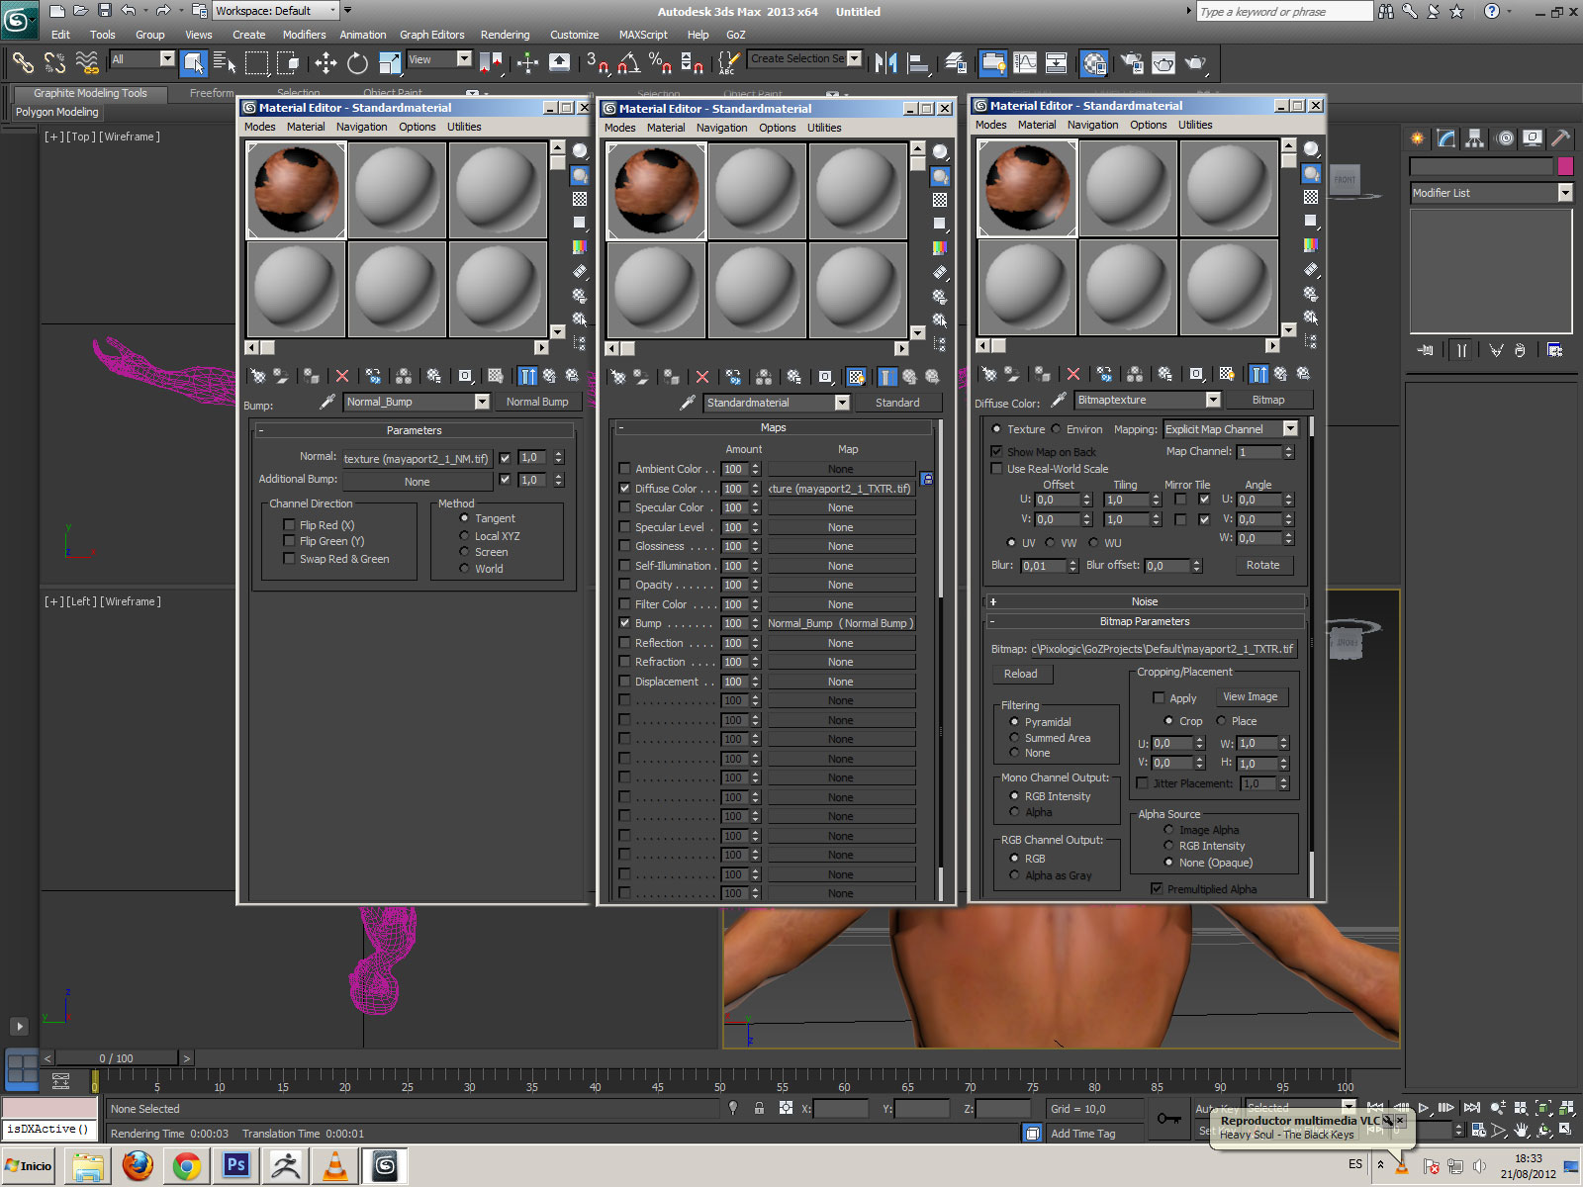Toggle Show Shaded Material in Viewport in Maps-rollout editor
This screenshot has height=1187, width=1583.
point(856,377)
